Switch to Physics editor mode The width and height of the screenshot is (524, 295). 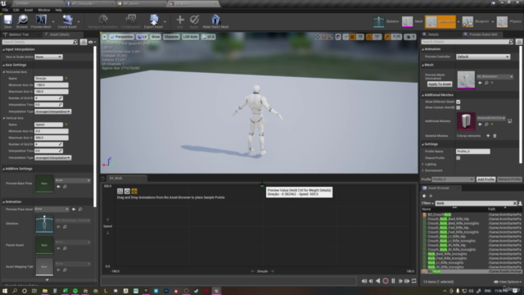pos(508,21)
